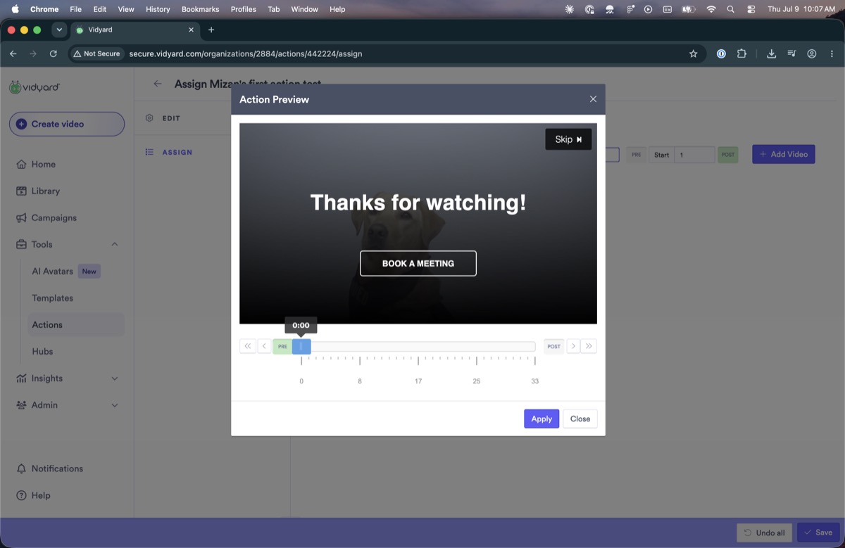Viewport: 845px width, 548px height.
Task: Click the address bar URL
Action: [246, 53]
